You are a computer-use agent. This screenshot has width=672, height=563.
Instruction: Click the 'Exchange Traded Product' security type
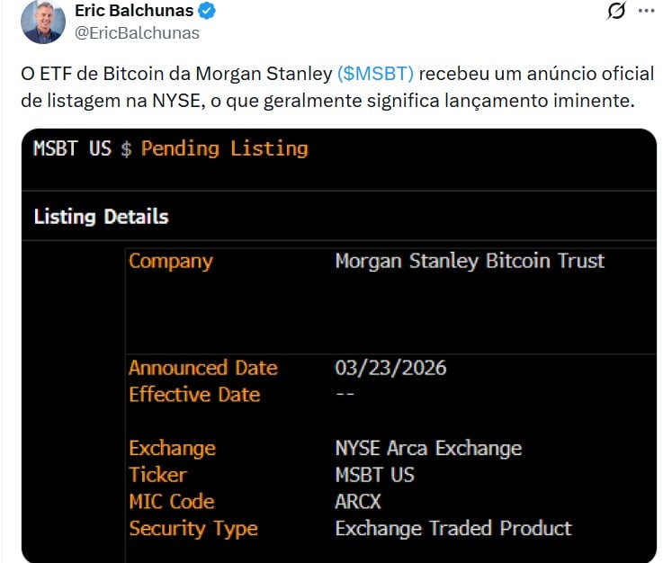[x=453, y=529]
